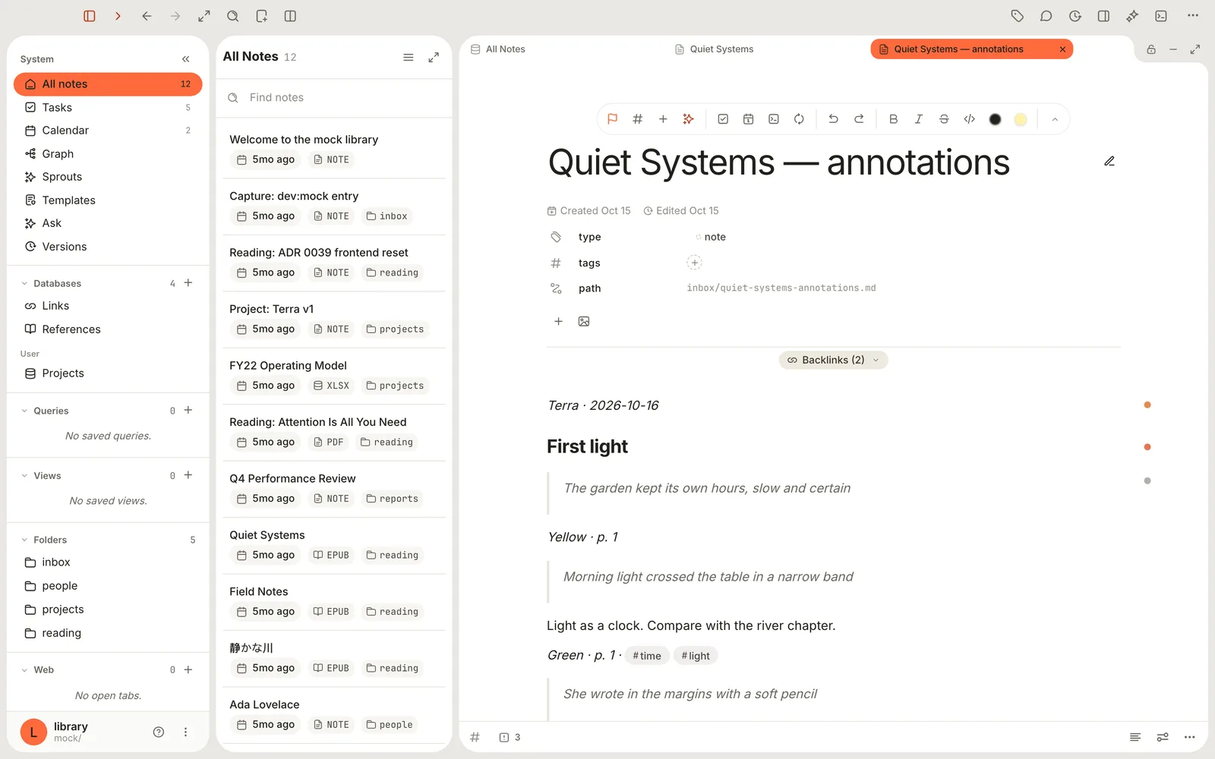This screenshot has width=1215, height=759.
Task: Close the Quiet Systems — annotations tab
Action: tap(1062, 49)
